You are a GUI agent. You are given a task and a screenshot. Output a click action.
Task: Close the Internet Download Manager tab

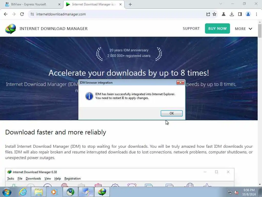[121, 5]
